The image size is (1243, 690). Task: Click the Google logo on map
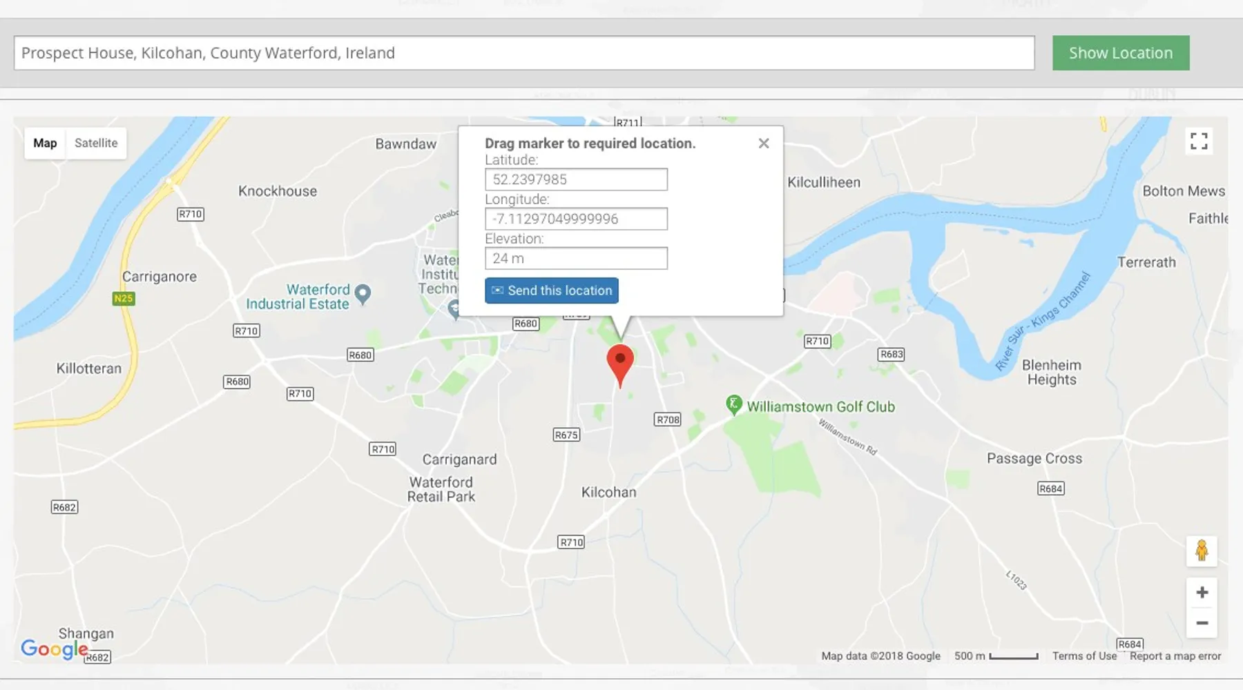coord(55,649)
